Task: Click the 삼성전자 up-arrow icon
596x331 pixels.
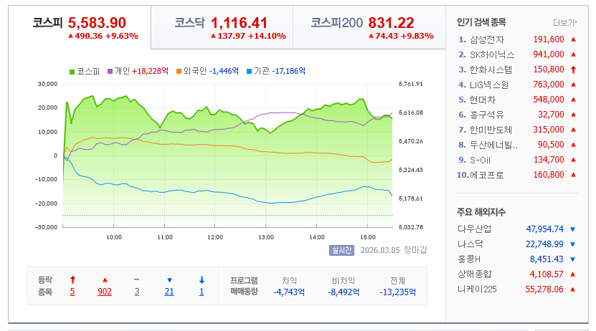Action: coord(574,39)
